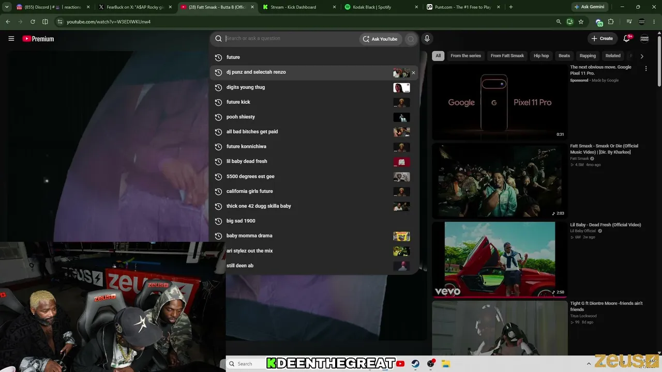Select the 'Hip hop' filter chip

coord(541,56)
